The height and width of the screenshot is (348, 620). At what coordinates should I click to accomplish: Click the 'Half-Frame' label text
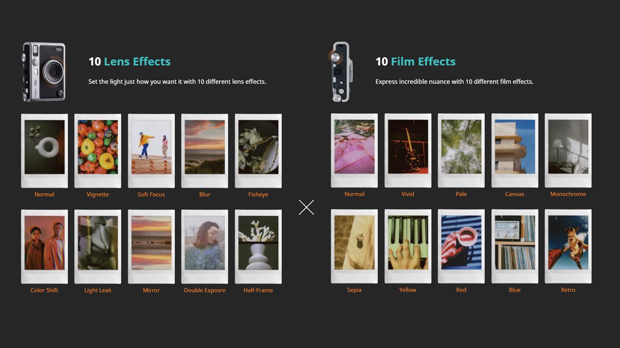[258, 290]
